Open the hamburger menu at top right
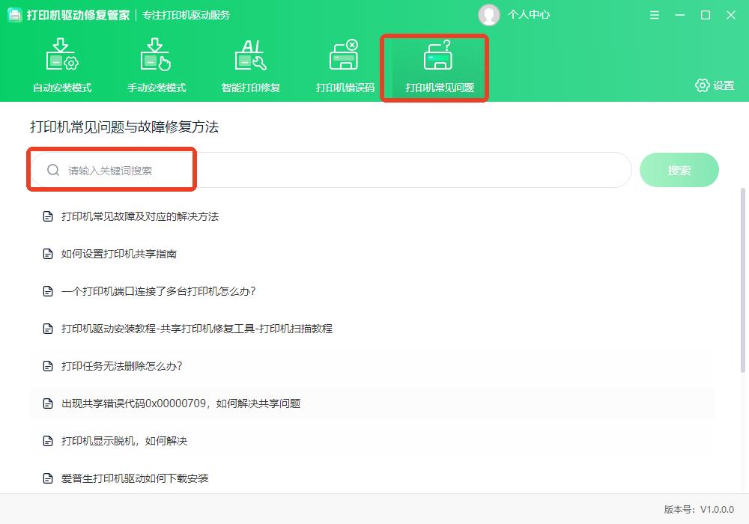 (x=654, y=14)
